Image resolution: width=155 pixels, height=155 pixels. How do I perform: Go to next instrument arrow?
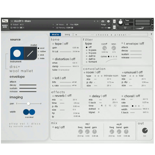pos(98,21)
